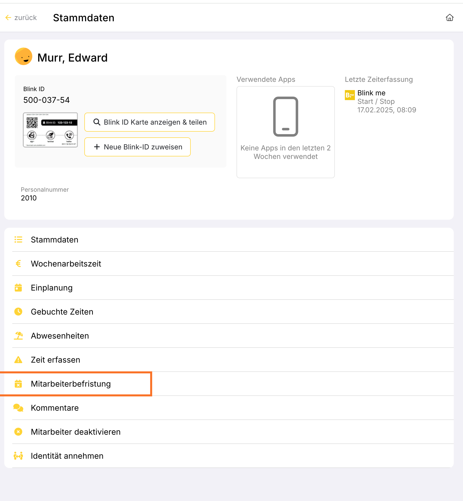
Task: Click the Identität annehmen people icon
Action: pyautogui.click(x=18, y=456)
